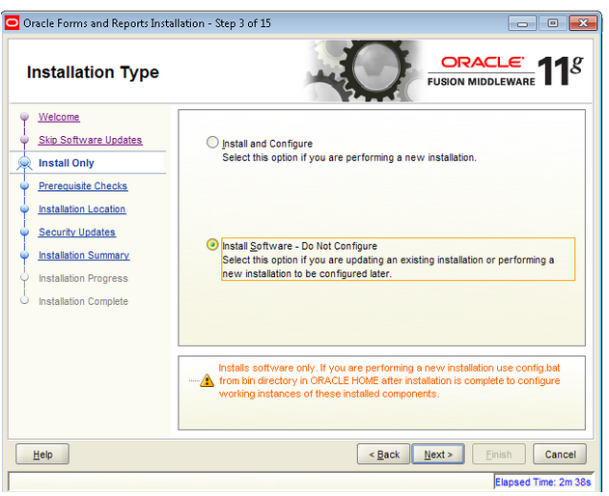Image resolution: width=609 pixels, height=496 pixels.
Task: Cancel the installation wizard
Action: pos(560,455)
